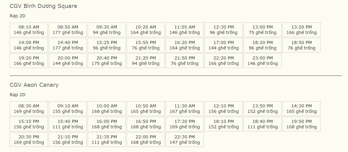Pick the 22:30 PM showing with 147 seats

(185, 140)
